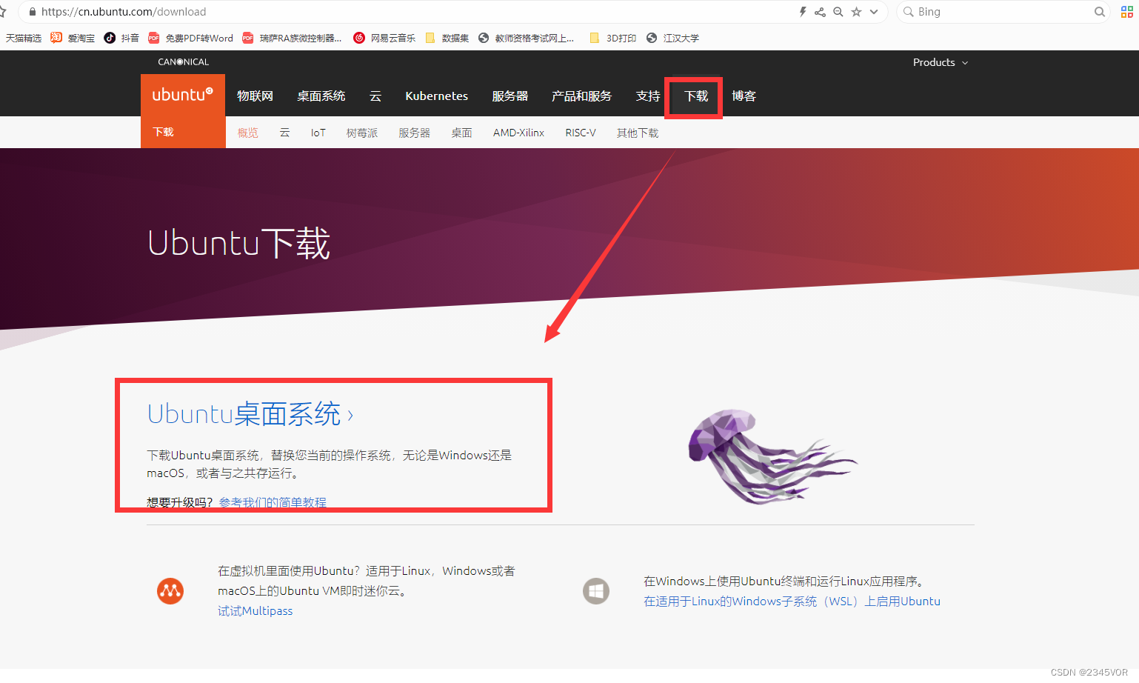Click the 下载Ubuntu桌面系统 description paragraph
The height and width of the screenshot is (683, 1139).
click(x=329, y=464)
